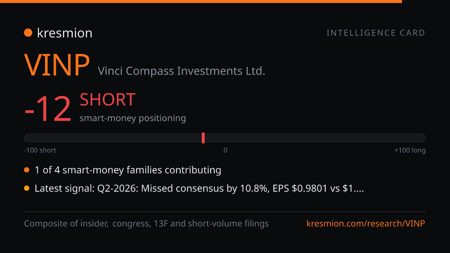
Task: Click the Latest signal Q2-2026 text
Action: pos(199,189)
